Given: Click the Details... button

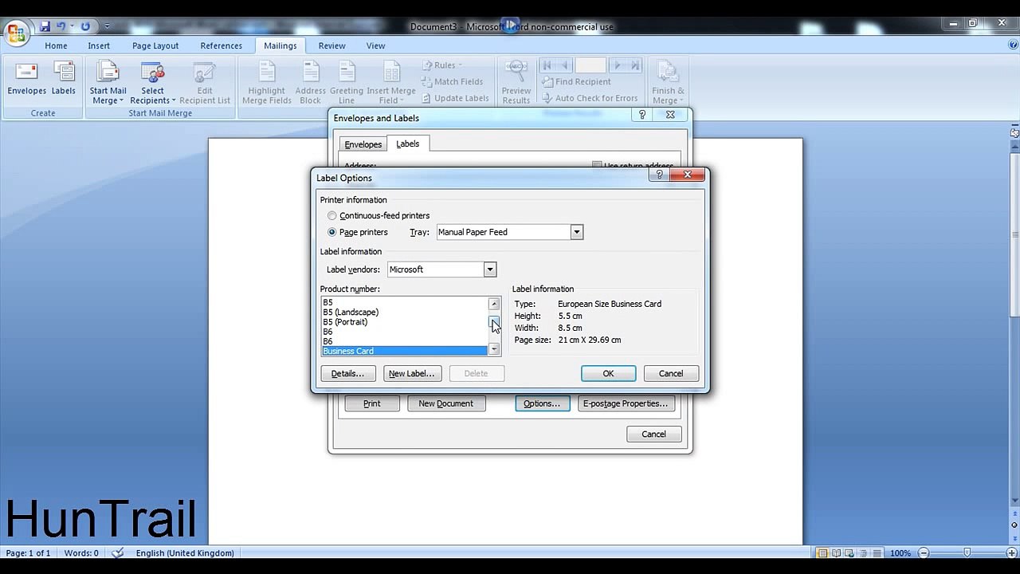Looking at the screenshot, I should tap(347, 373).
